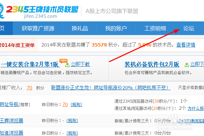Click the NEW badge on 一键安装合集
This screenshot has height=136, width=204.
click(63, 61)
